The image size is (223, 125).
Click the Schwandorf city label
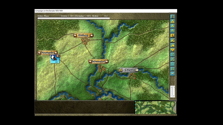[98, 62]
